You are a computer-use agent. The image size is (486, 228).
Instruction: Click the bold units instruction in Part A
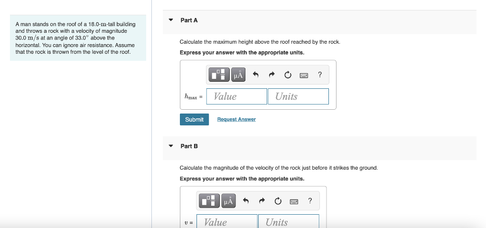[242, 53]
